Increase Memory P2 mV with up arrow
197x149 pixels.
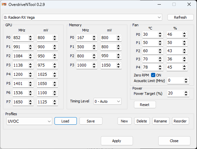118,55
